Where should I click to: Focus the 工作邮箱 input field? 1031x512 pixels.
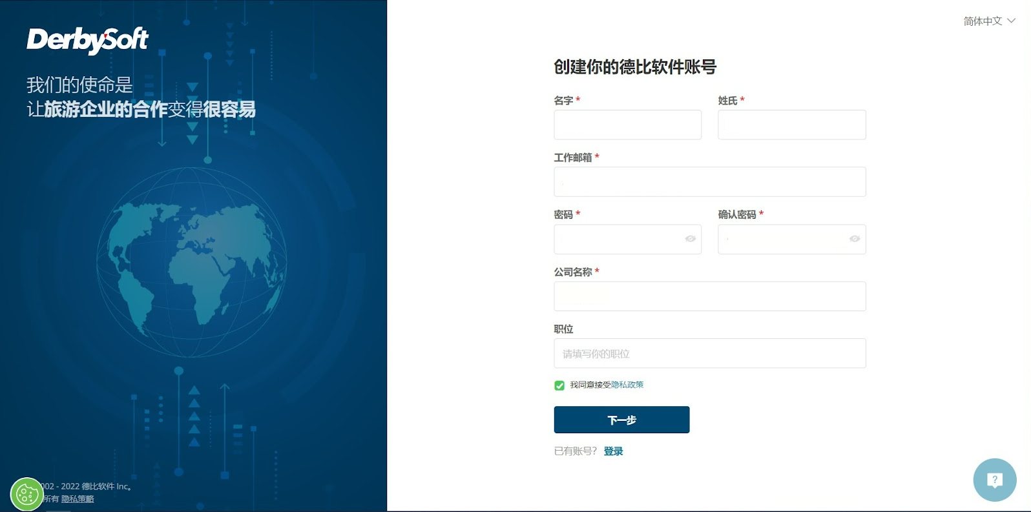(709, 181)
